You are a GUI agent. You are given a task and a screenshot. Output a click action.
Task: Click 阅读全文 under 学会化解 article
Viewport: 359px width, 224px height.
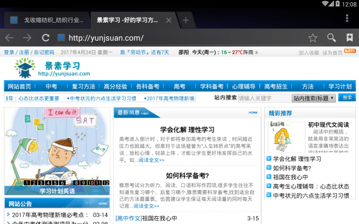[151, 160]
